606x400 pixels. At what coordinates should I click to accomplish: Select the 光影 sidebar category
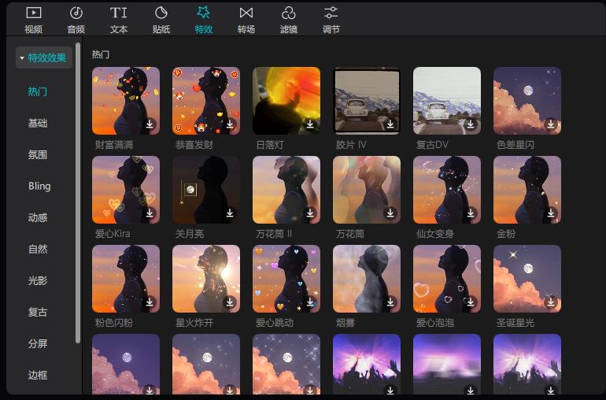[38, 280]
